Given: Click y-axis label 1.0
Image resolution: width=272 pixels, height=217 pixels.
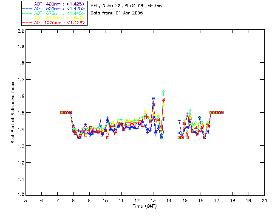Looking at the screenshot, I should (21, 194).
